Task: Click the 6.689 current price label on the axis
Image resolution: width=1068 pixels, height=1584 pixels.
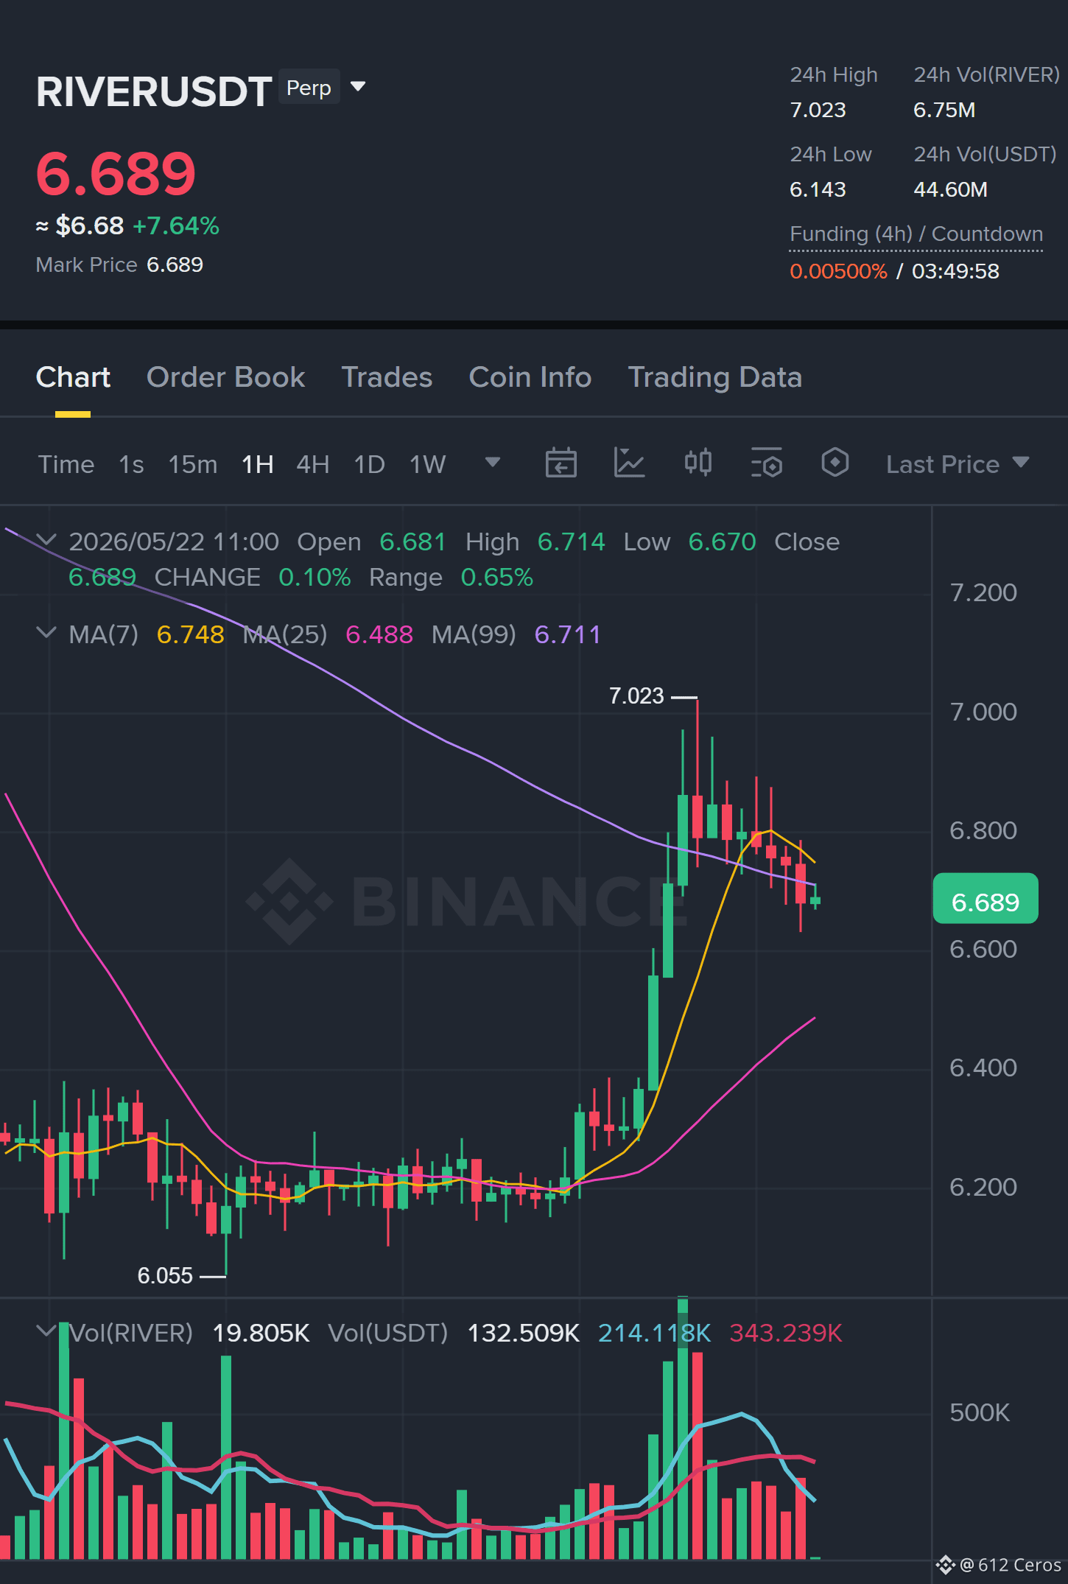Action: tap(985, 899)
